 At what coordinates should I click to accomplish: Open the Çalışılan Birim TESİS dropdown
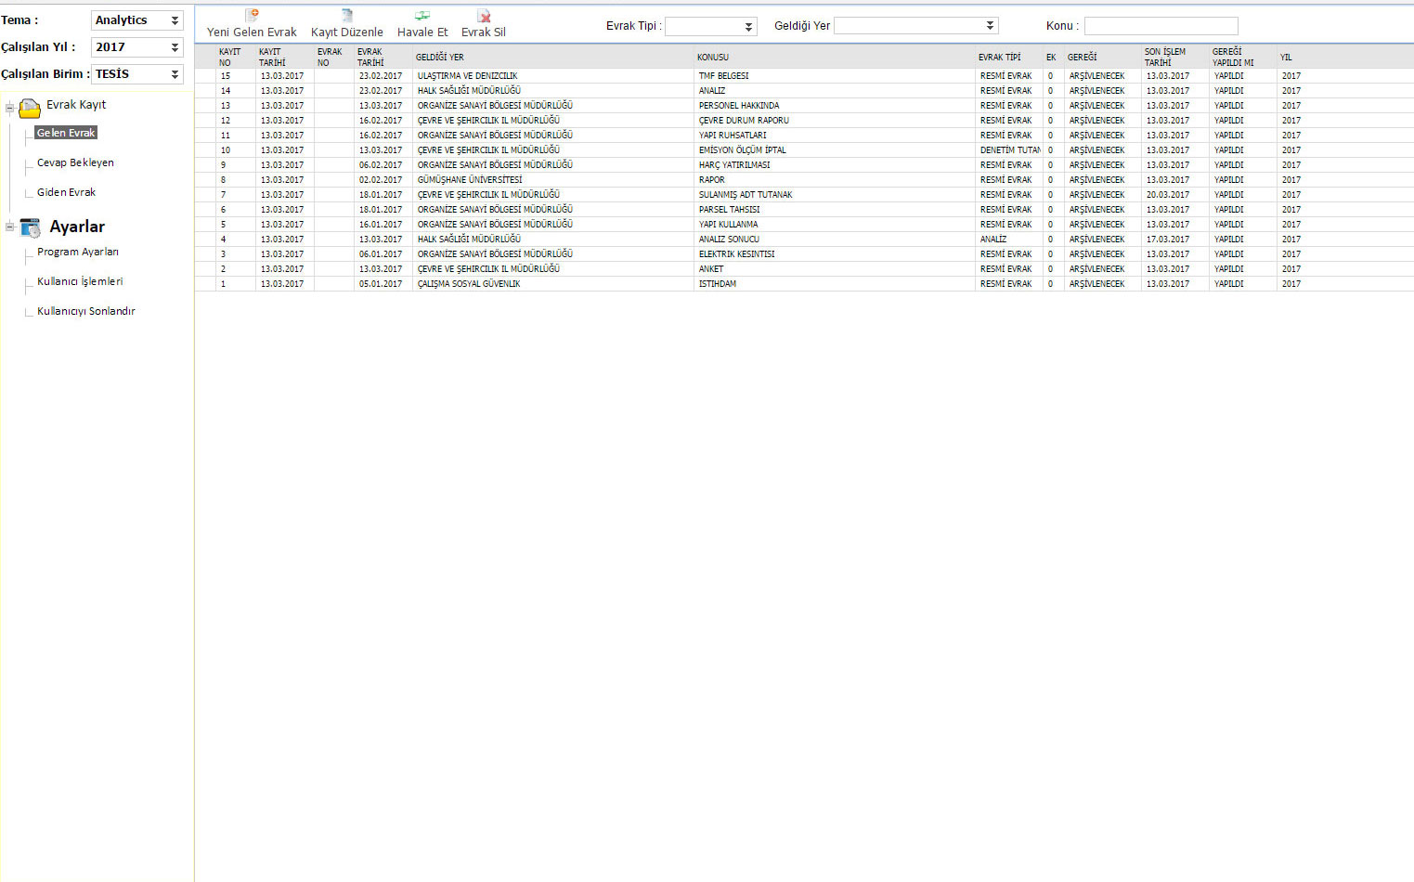pyautogui.click(x=137, y=74)
